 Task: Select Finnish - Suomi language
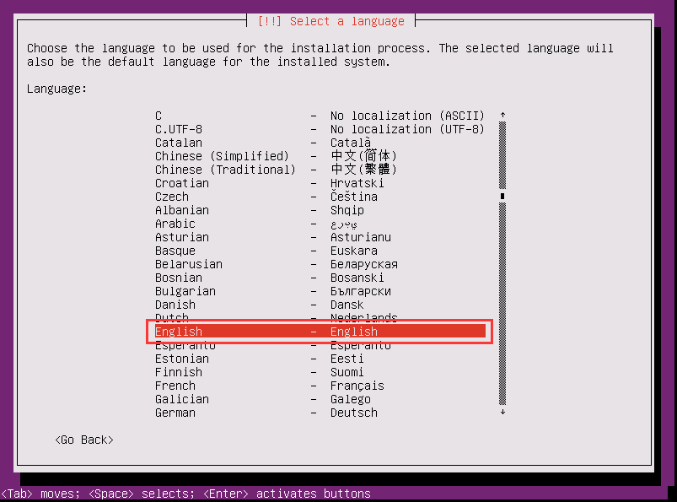coord(320,372)
